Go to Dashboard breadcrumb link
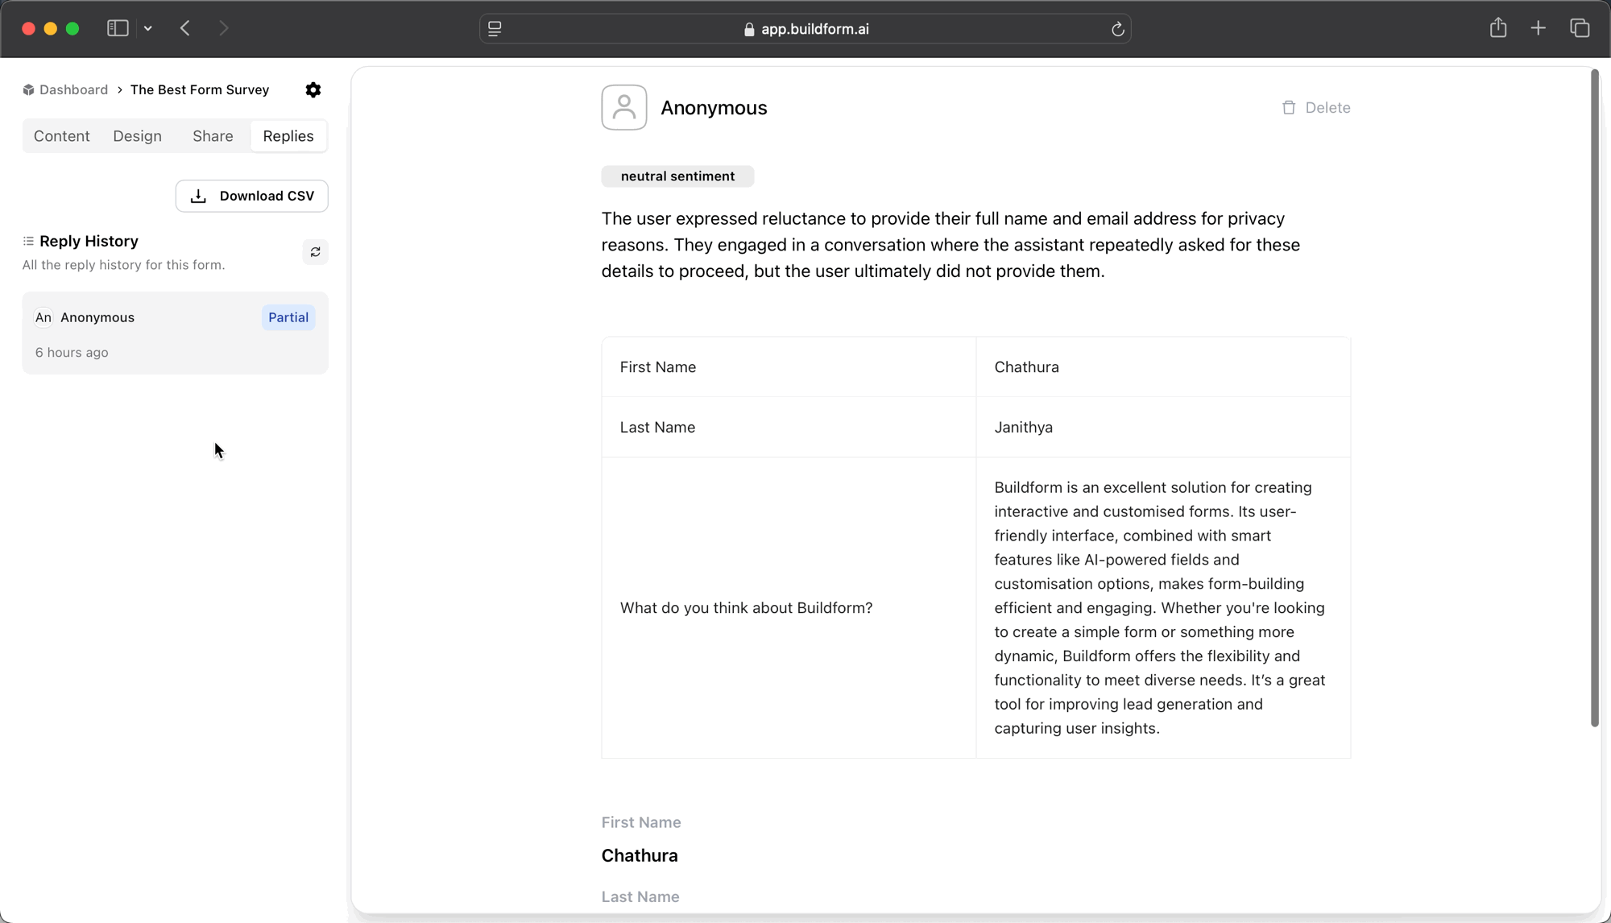Image resolution: width=1611 pixels, height=923 pixels. pos(73,89)
